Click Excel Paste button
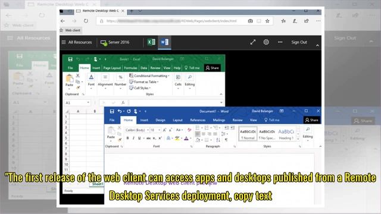The image size is (381, 214). point(69,81)
